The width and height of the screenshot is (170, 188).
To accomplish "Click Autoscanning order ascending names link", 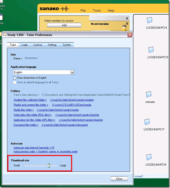I will [46, 152].
